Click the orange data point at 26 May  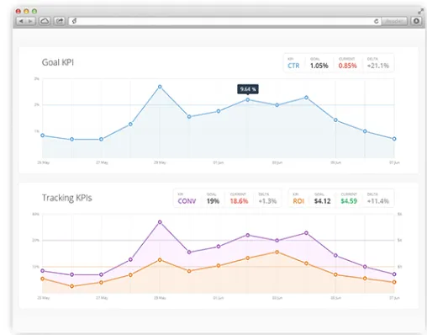click(43, 279)
